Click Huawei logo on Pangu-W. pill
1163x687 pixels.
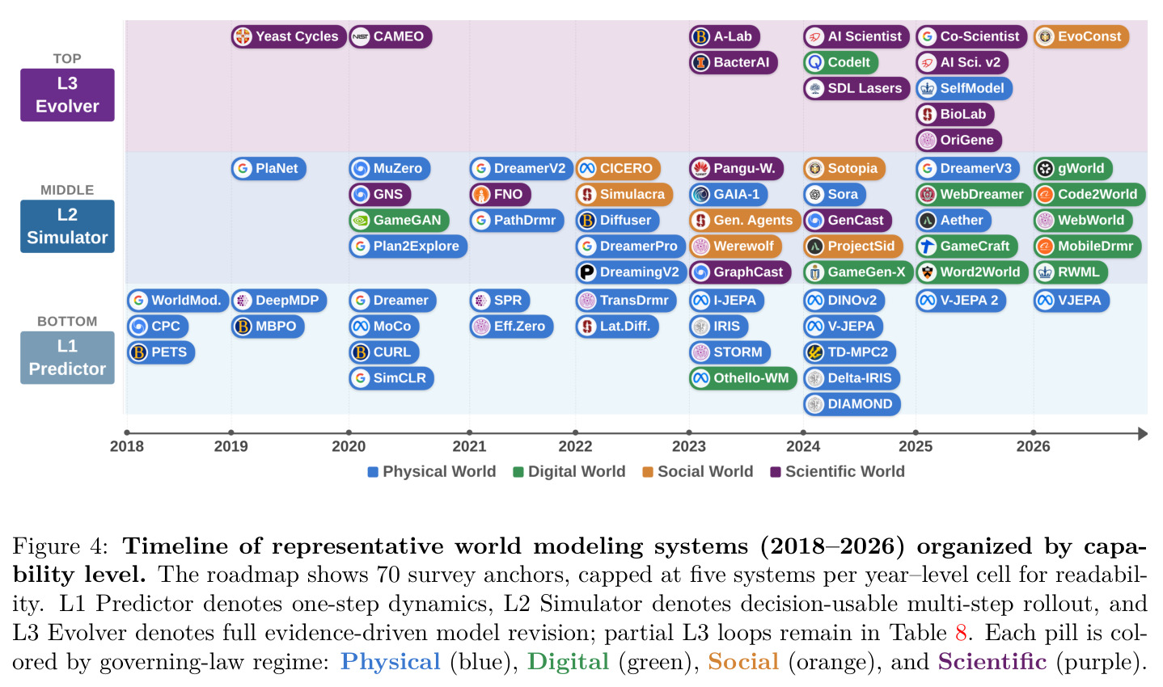(701, 168)
